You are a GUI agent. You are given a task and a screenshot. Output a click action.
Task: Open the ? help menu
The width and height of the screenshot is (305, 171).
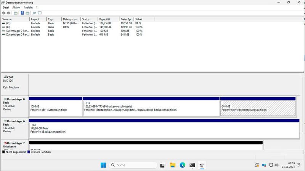pos(37,8)
